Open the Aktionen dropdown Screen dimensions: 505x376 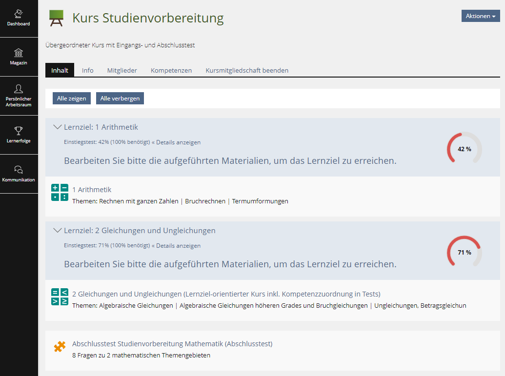(480, 16)
